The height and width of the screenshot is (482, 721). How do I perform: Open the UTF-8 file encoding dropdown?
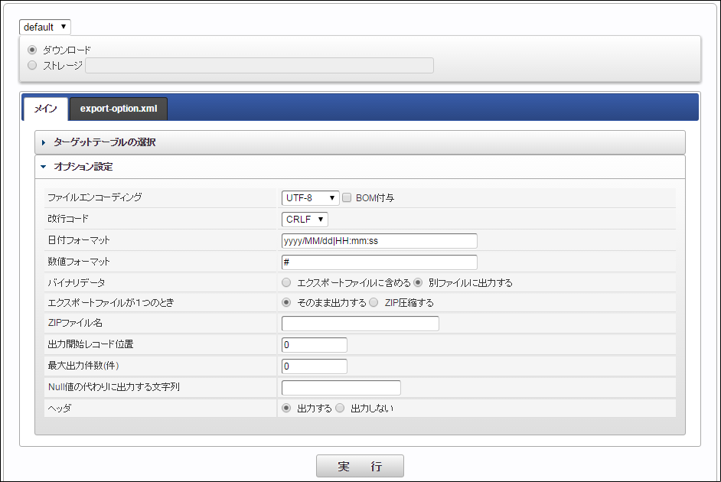tap(311, 198)
